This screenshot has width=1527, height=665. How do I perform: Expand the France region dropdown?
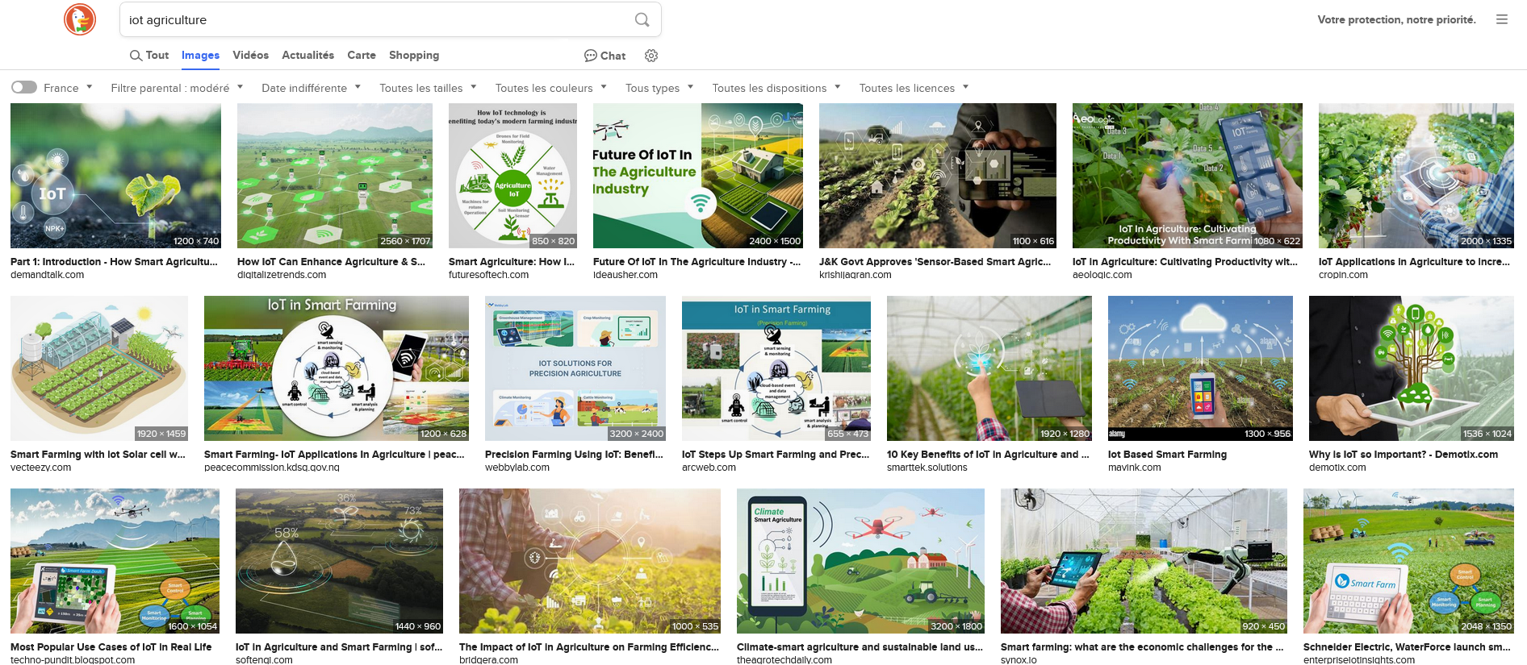tap(69, 88)
